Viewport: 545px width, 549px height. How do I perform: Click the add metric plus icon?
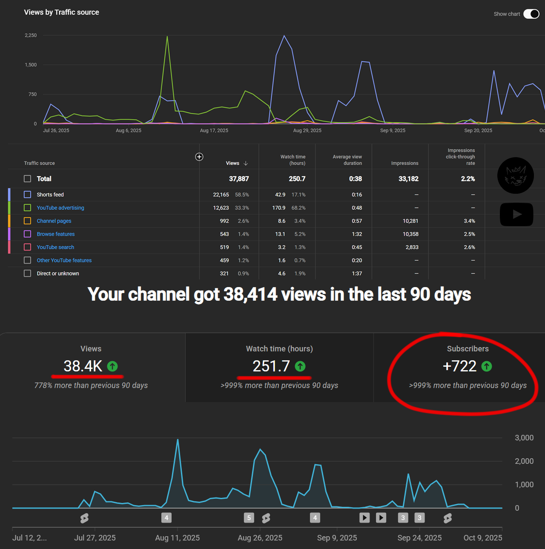pos(199,157)
